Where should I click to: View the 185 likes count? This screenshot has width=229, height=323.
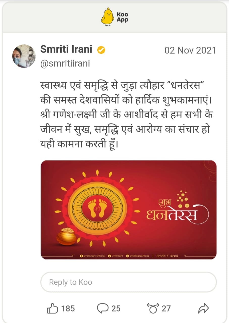pyautogui.click(x=68, y=308)
